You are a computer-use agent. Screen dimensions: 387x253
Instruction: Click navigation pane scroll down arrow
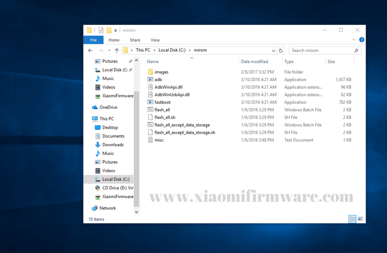136,212
